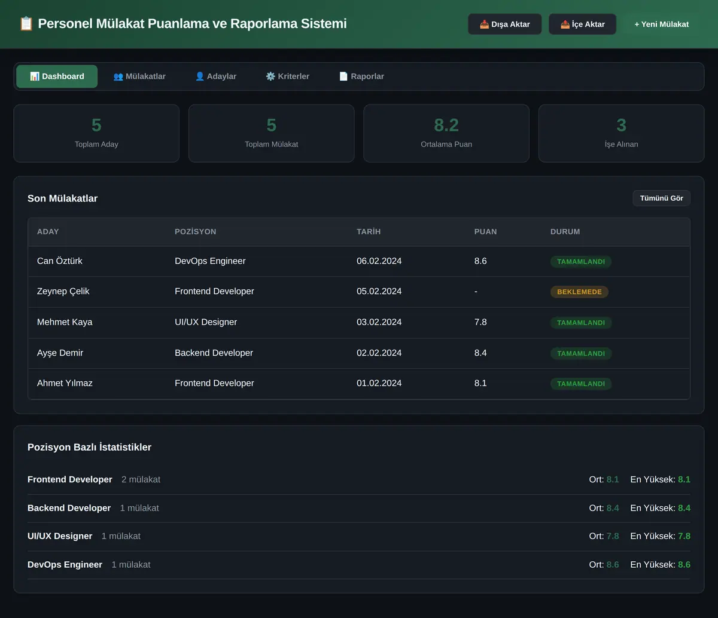Image resolution: width=718 pixels, height=618 pixels.
Task: Select candidate Mehmet Kaya in the table
Action: click(65, 322)
